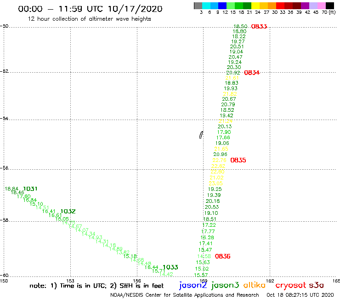The height and width of the screenshot is (299, 340).
Task: Click the jason2 satellite legend label
Action: pyautogui.click(x=193, y=286)
